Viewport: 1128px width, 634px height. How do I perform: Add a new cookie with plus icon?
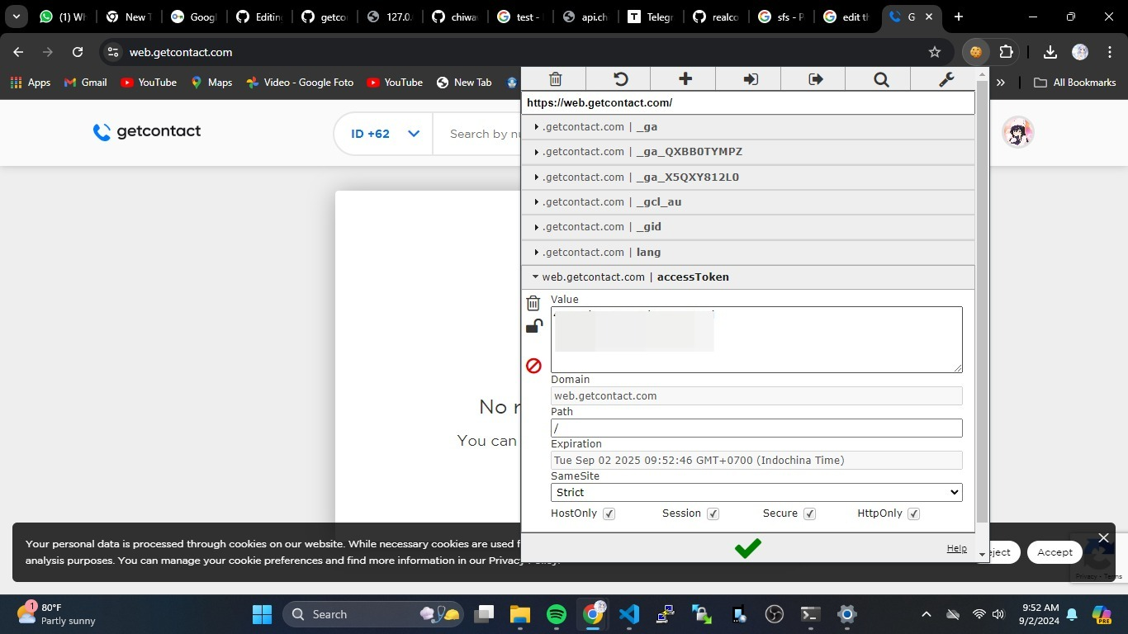685,78
